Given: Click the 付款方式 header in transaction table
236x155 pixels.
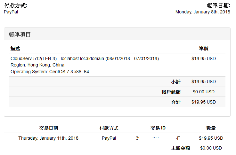Looking at the screenshot, I should click(x=109, y=128).
